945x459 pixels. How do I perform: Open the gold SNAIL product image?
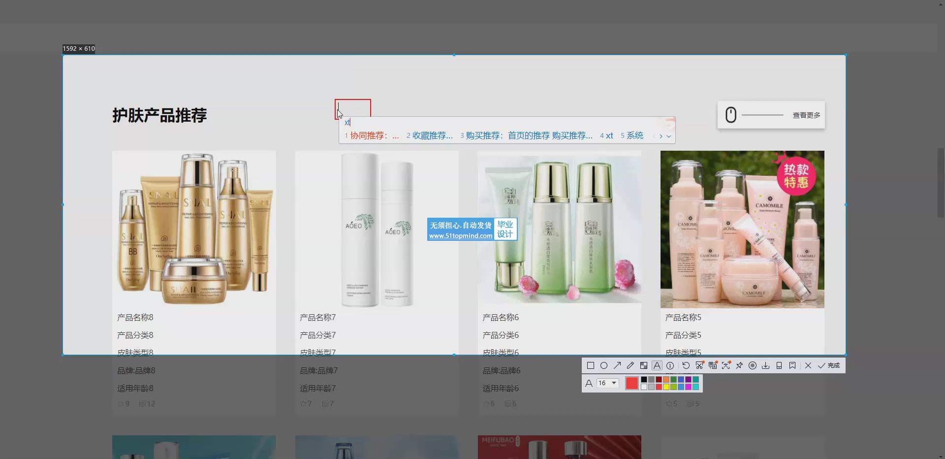tap(194, 229)
